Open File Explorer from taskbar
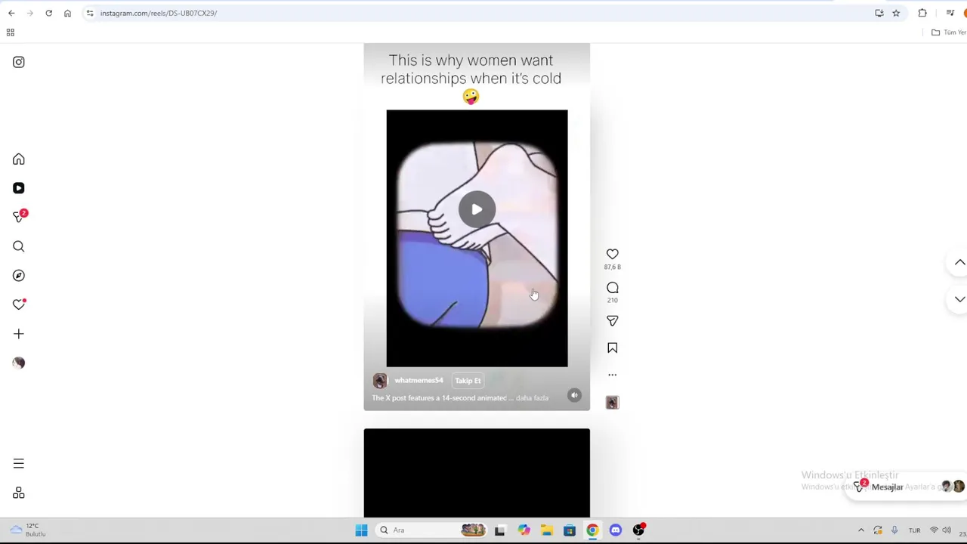Image resolution: width=967 pixels, height=544 pixels. [546, 530]
